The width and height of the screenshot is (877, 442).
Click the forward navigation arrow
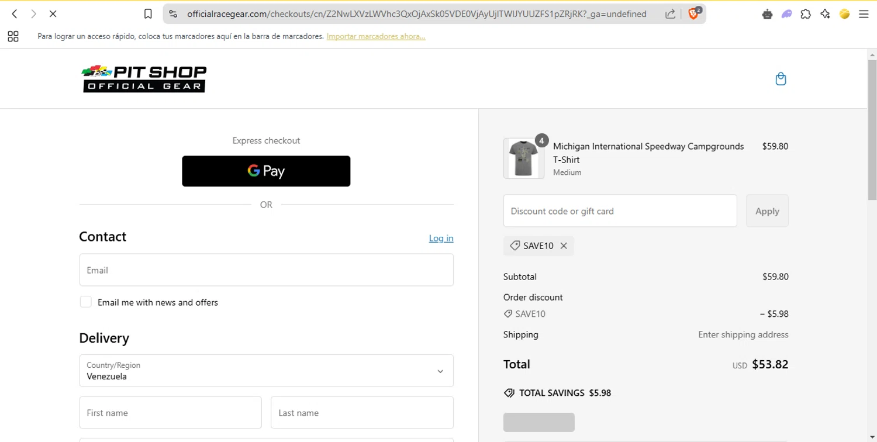point(33,13)
